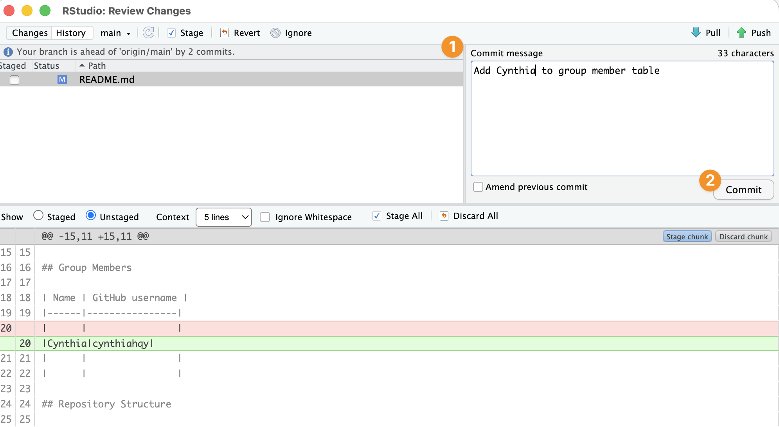779x427 pixels.
Task: Click the Commit button
Action: pyautogui.click(x=743, y=190)
